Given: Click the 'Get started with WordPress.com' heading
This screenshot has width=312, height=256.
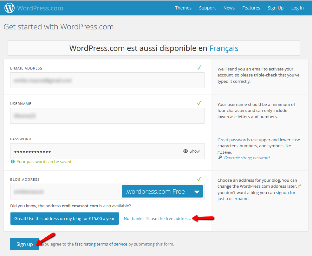Looking at the screenshot, I should [58, 27].
